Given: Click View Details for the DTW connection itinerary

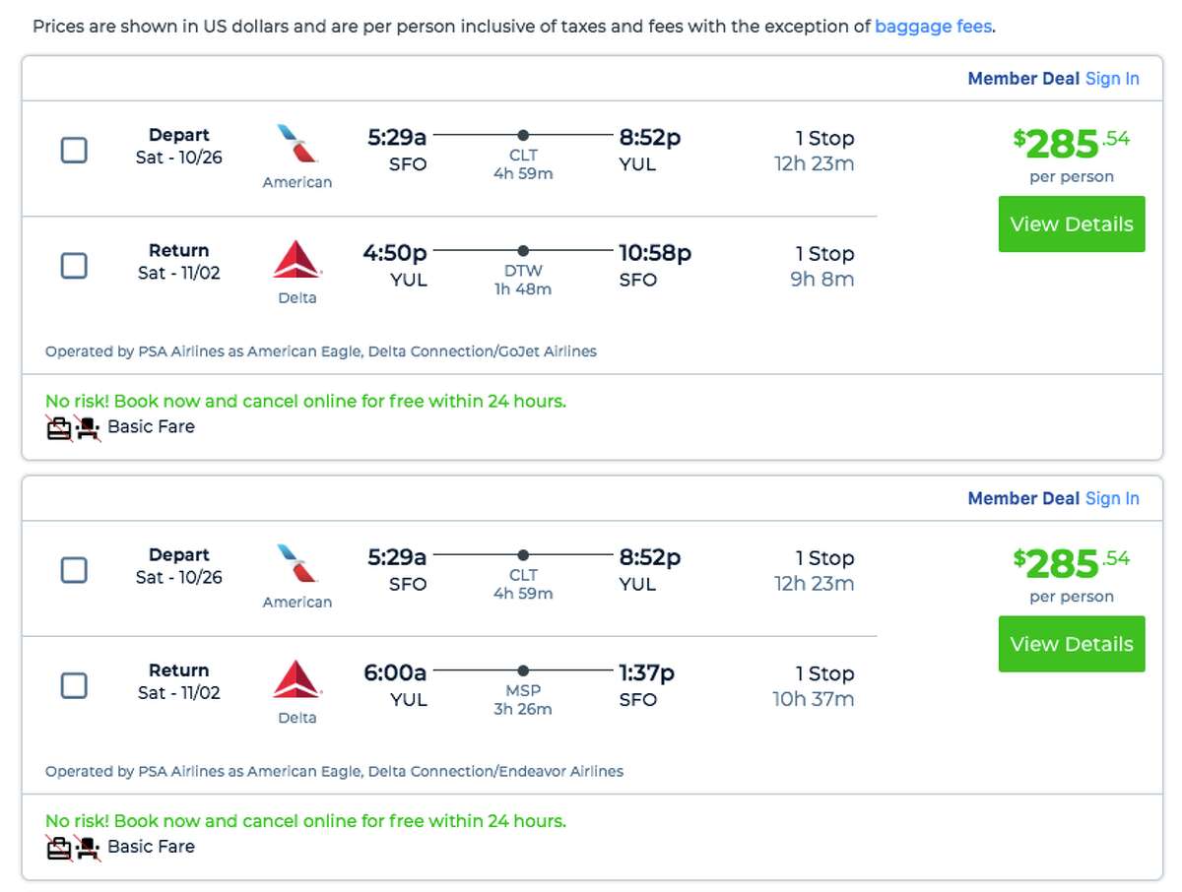Looking at the screenshot, I should pos(1072,223).
